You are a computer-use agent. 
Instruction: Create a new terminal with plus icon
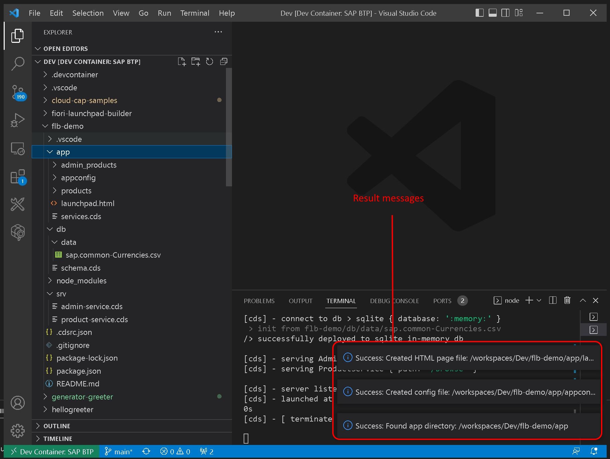click(529, 300)
